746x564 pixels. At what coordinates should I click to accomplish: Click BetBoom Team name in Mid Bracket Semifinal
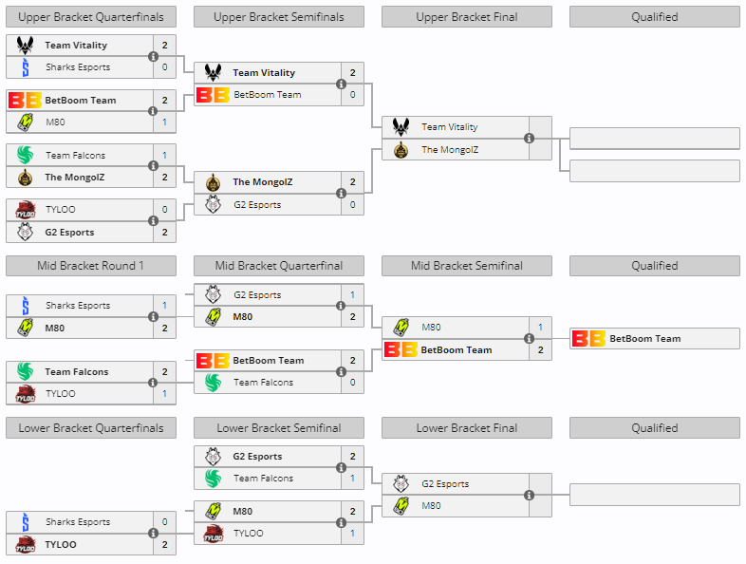click(x=456, y=349)
